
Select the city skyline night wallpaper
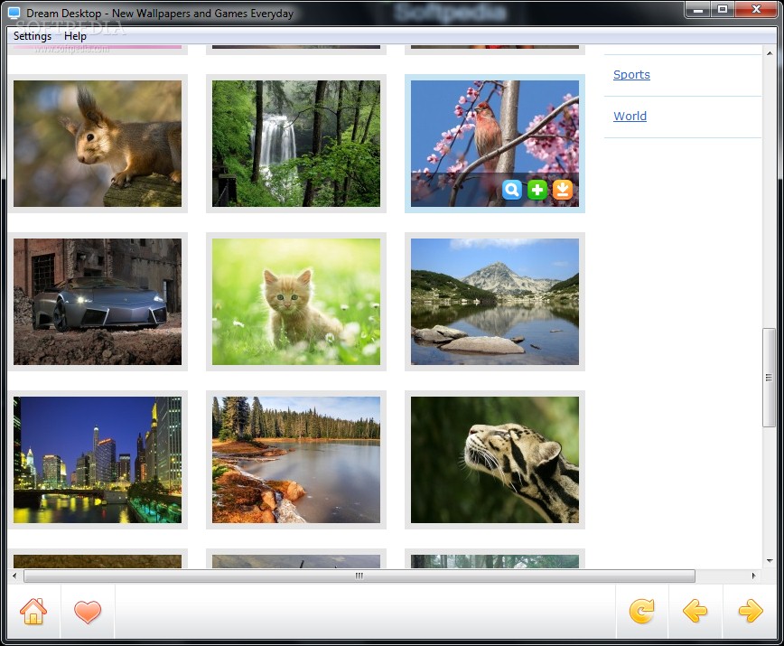[x=98, y=460]
